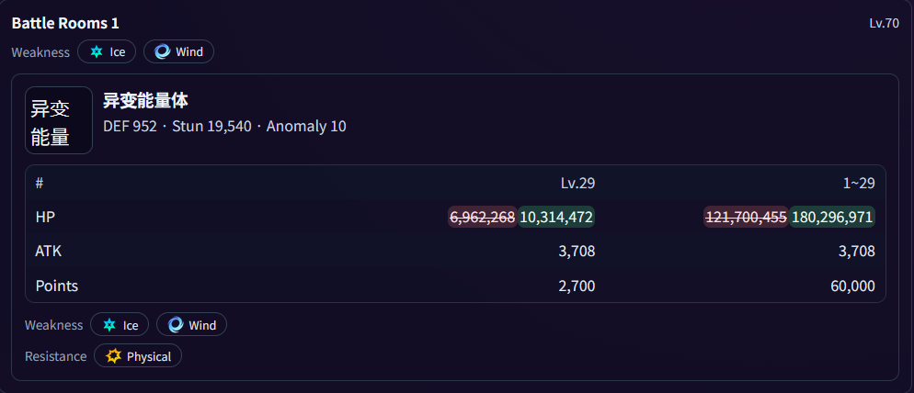Image resolution: width=914 pixels, height=393 pixels.
Task: Click the DEF 952 stats line
Action: click(224, 127)
